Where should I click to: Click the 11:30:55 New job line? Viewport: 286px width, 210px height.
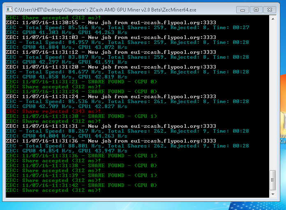tap(111, 23)
